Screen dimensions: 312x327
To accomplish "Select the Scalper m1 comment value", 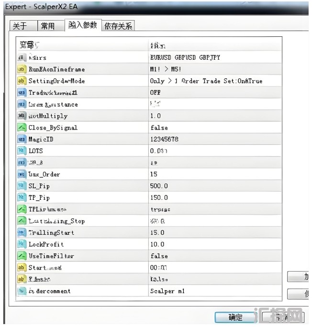I will pyautogui.click(x=167, y=291).
